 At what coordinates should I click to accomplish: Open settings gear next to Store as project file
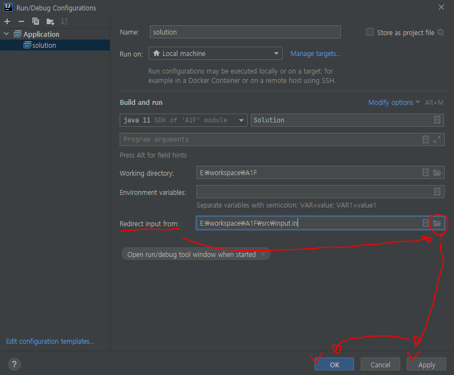[440, 32]
